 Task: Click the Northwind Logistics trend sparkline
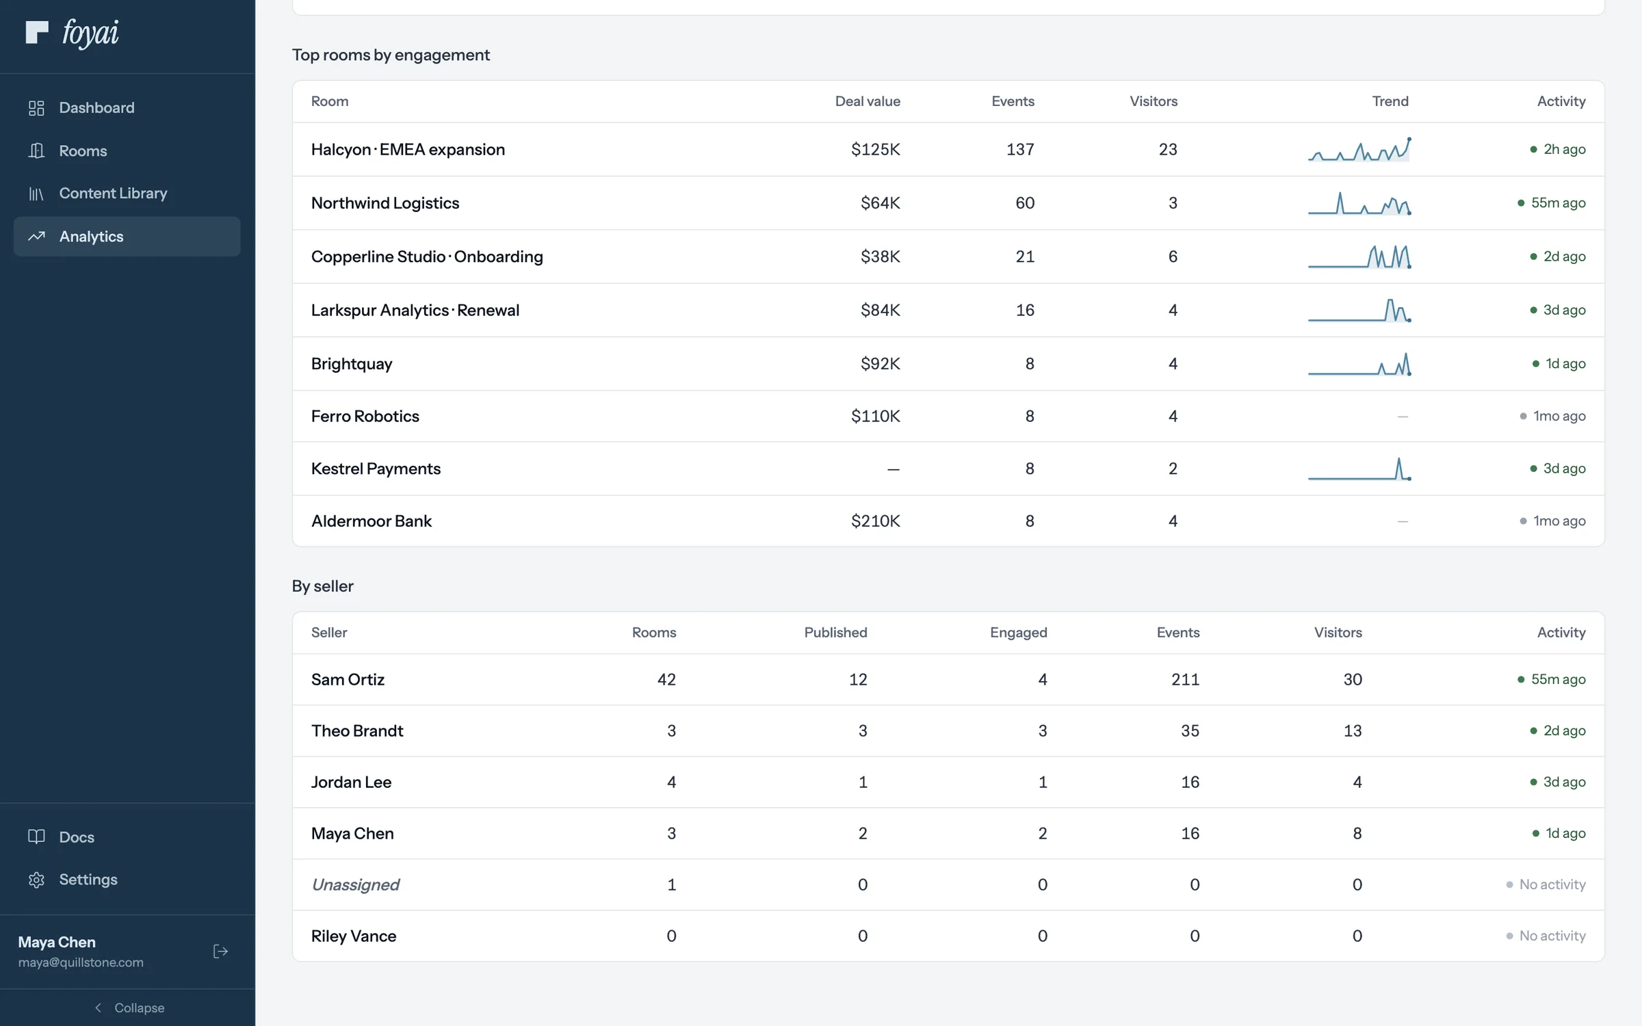pyautogui.click(x=1359, y=203)
